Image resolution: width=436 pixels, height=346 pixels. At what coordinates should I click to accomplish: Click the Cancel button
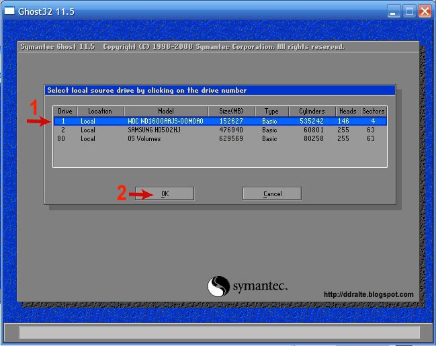coord(272,193)
